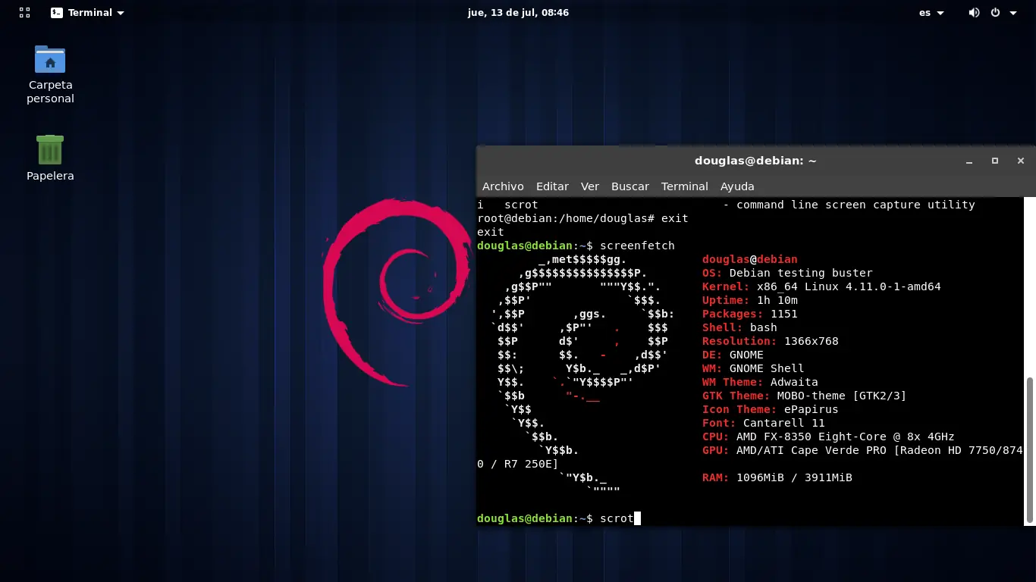
Task: Click the power icon in top bar
Action: 995,13
